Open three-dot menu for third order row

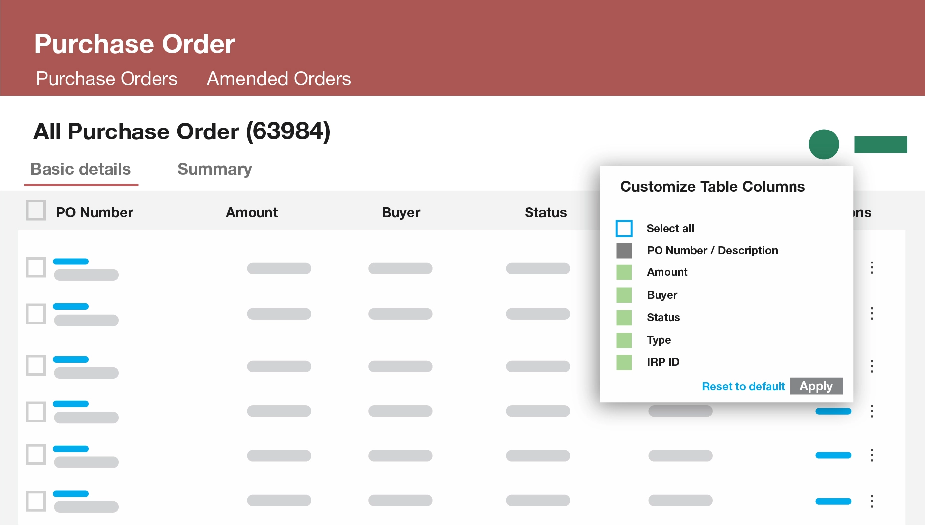tap(872, 366)
